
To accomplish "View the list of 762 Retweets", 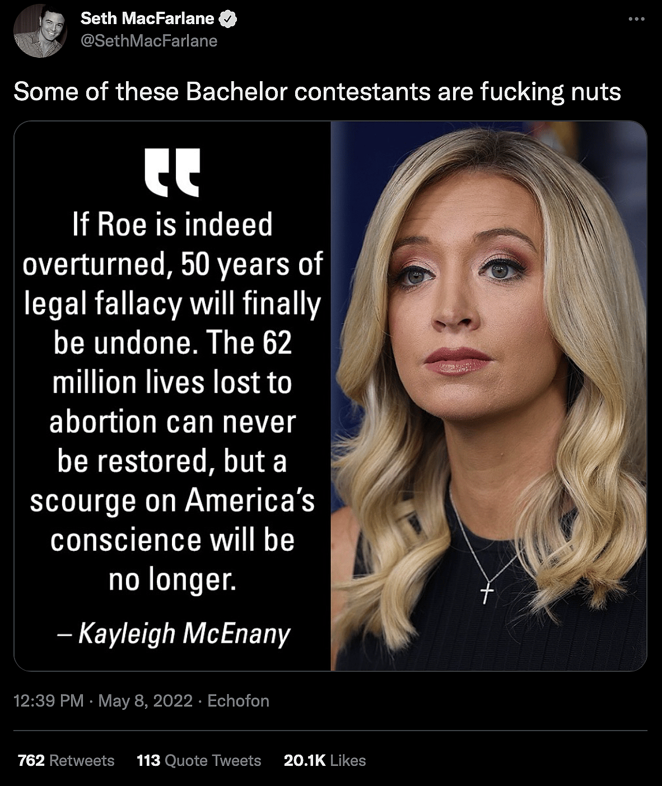I will 66,760.
